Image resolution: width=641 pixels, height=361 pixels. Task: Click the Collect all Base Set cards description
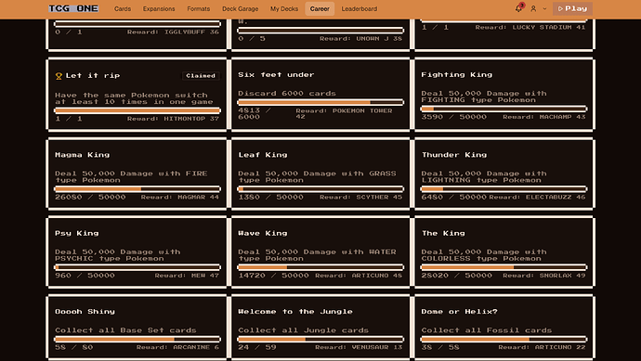pyautogui.click(x=125, y=330)
